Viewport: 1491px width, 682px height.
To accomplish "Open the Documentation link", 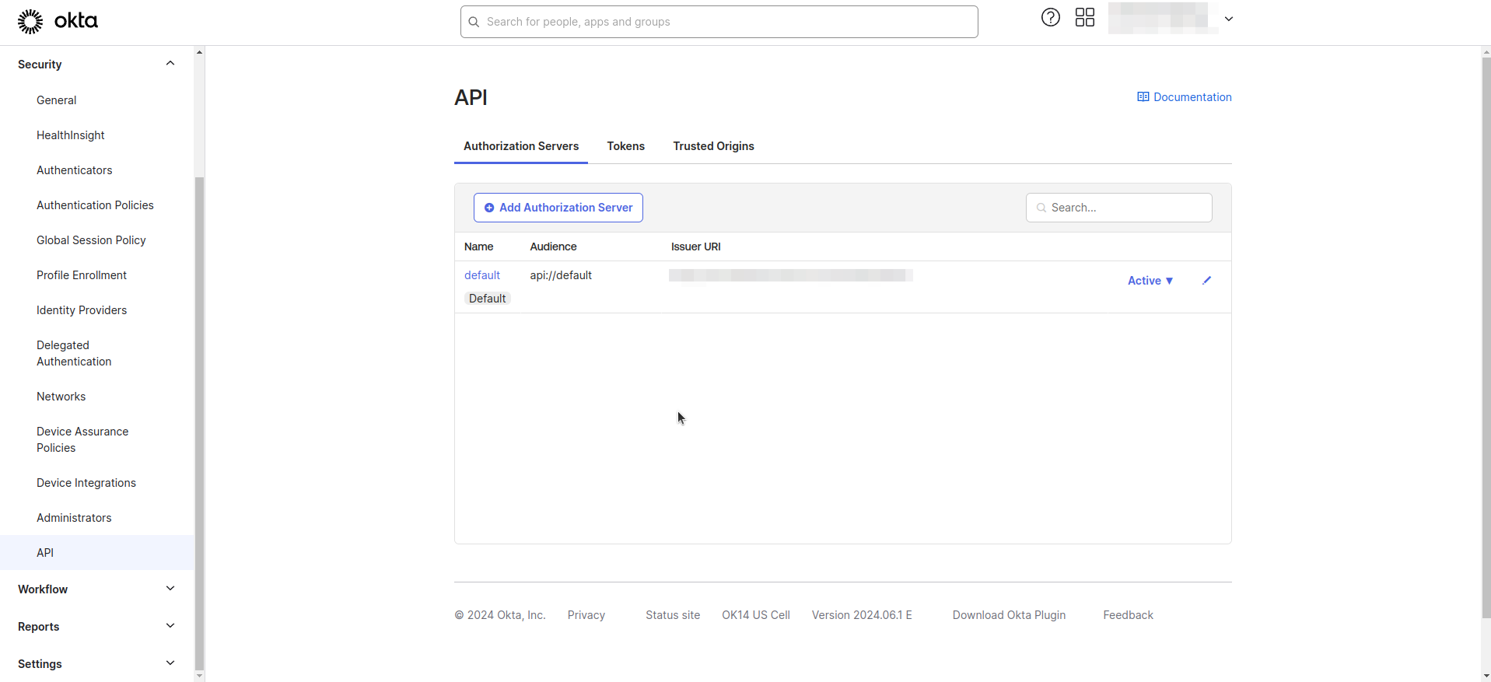I will [x=1192, y=97].
